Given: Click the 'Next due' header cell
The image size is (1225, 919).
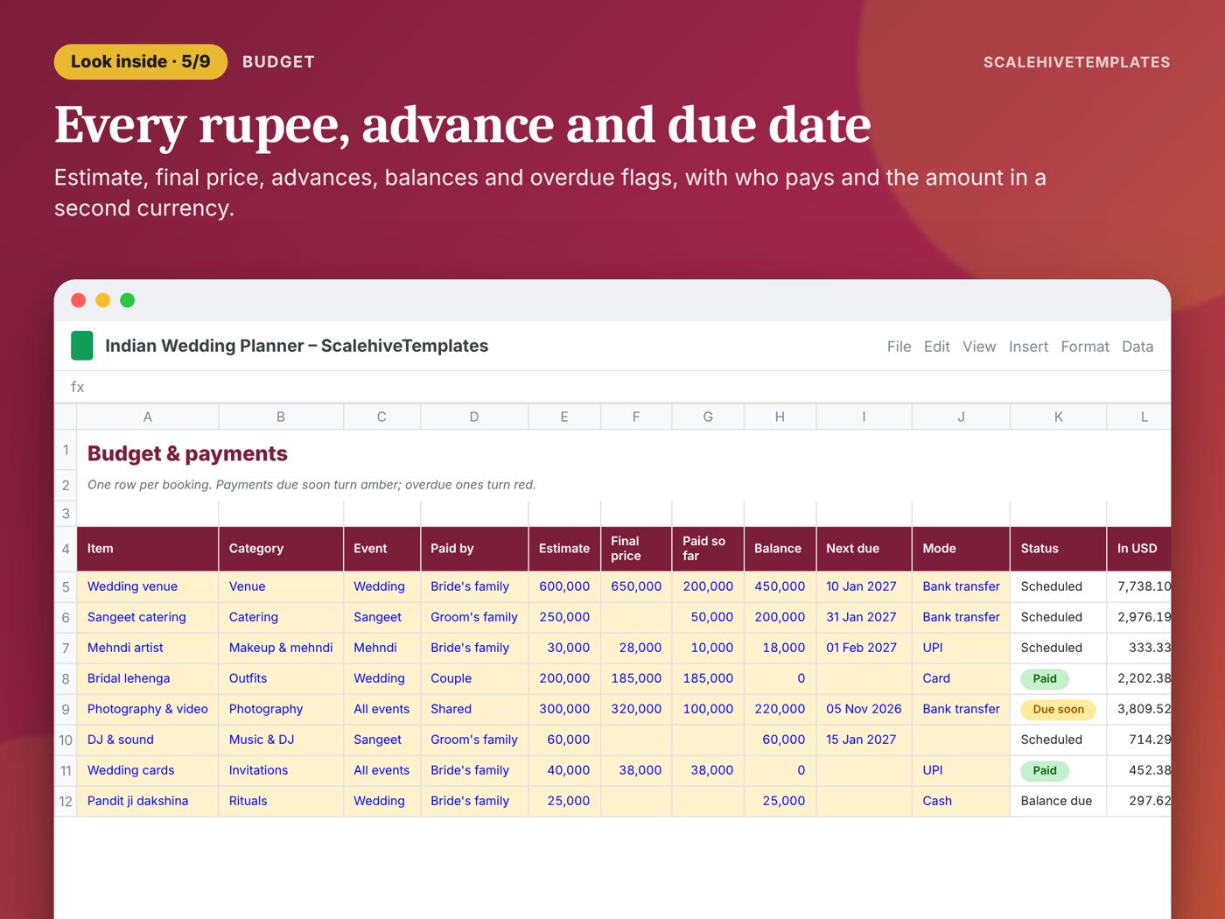Looking at the screenshot, I should (x=864, y=549).
